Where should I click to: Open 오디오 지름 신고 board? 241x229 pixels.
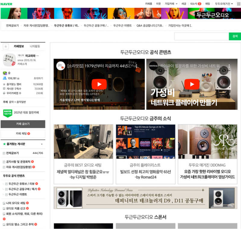pyautogui.click(x=16, y=209)
